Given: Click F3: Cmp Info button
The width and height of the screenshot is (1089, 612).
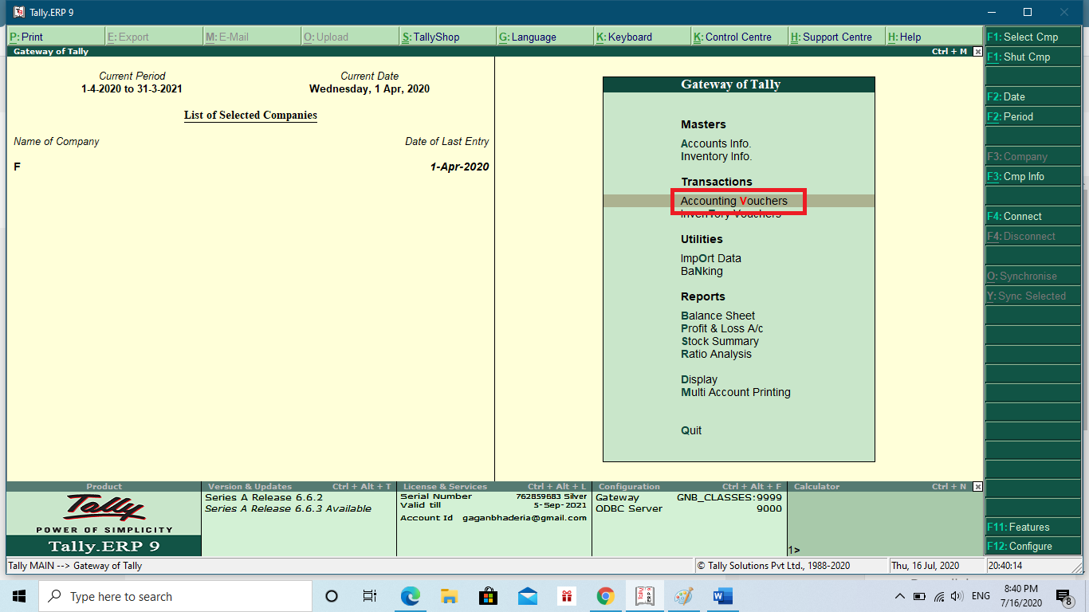Looking at the screenshot, I should [1033, 176].
